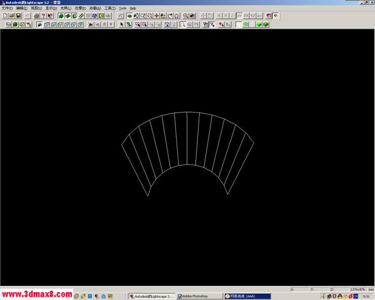
Task: Open a file with the folder icon
Action: [x=12, y=16]
